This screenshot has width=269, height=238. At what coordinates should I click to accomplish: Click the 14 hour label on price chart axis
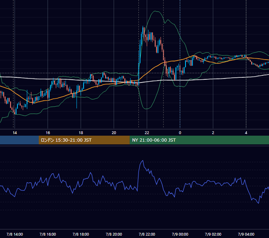coord(15,133)
